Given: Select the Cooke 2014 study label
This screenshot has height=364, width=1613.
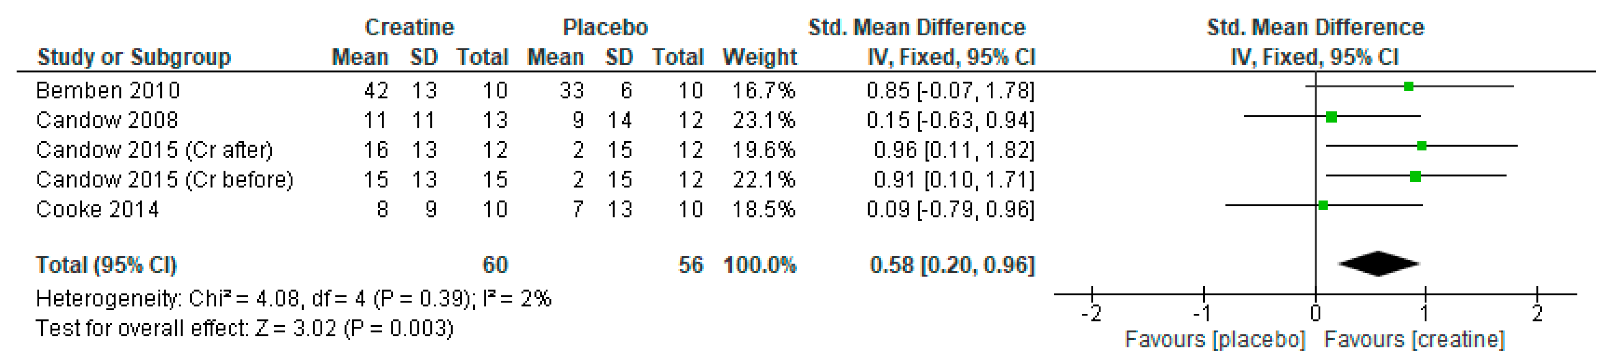Looking at the screenshot, I should 97,209.
